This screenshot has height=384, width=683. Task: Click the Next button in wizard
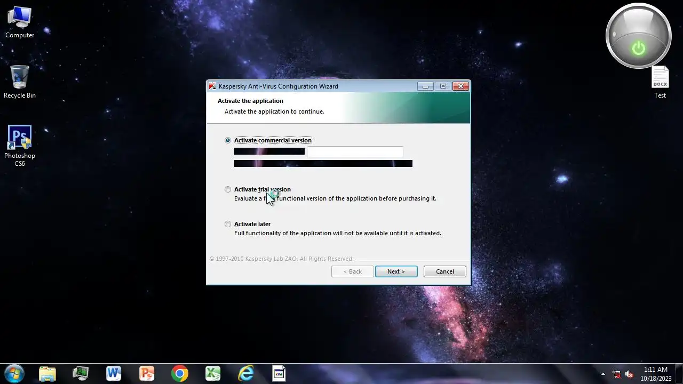coord(396,271)
